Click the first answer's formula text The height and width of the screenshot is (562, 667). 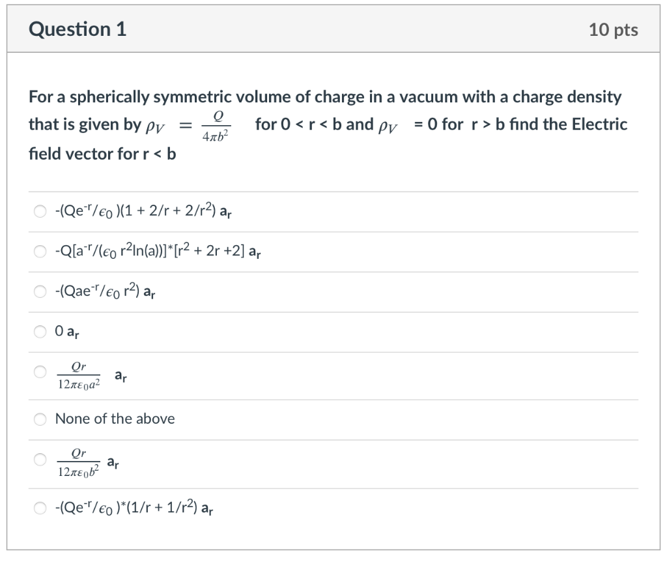[x=143, y=211]
